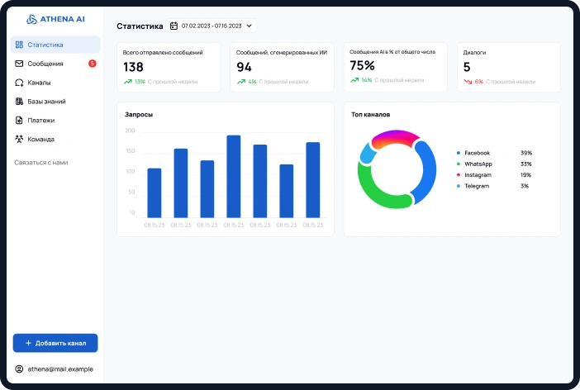Screen dimensions: 580x390
Task: Click the Сообщения envelope icon
Action: click(x=19, y=64)
